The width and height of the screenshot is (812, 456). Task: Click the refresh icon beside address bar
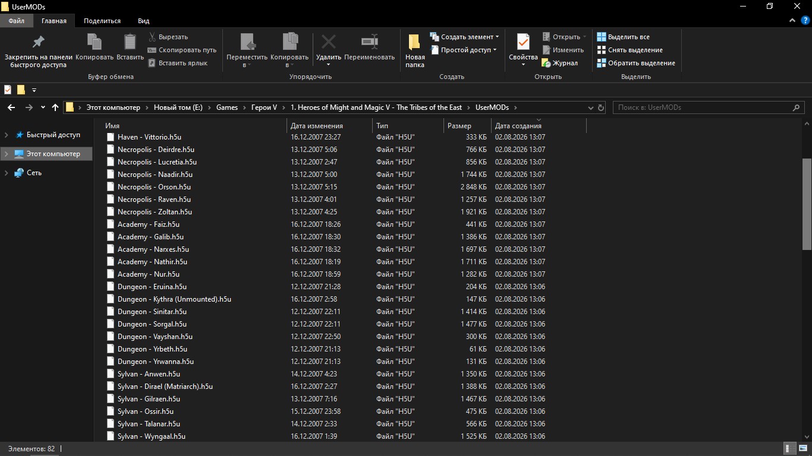pyautogui.click(x=601, y=107)
